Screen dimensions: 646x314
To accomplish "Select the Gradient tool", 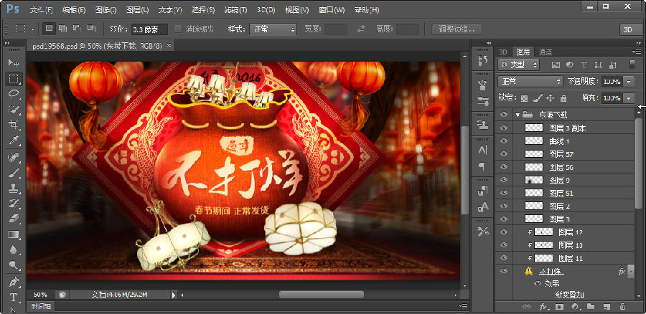I will [x=14, y=234].
